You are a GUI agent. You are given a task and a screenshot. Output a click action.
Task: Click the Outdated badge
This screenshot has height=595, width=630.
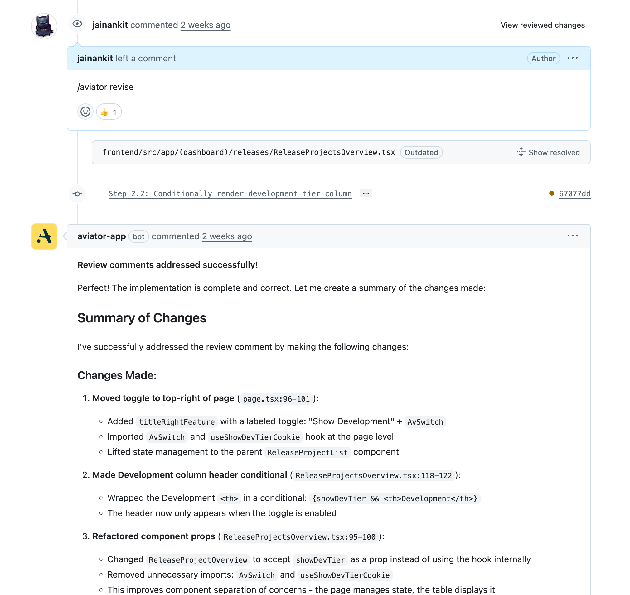tap(421, 152)
